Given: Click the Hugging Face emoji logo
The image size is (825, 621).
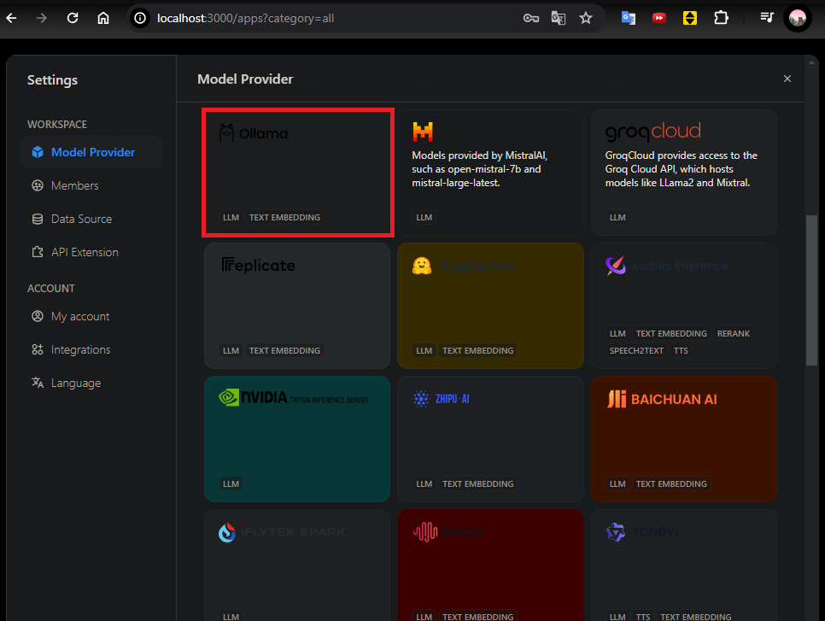Looking at the screenshot, I should (x=422, y=266).
